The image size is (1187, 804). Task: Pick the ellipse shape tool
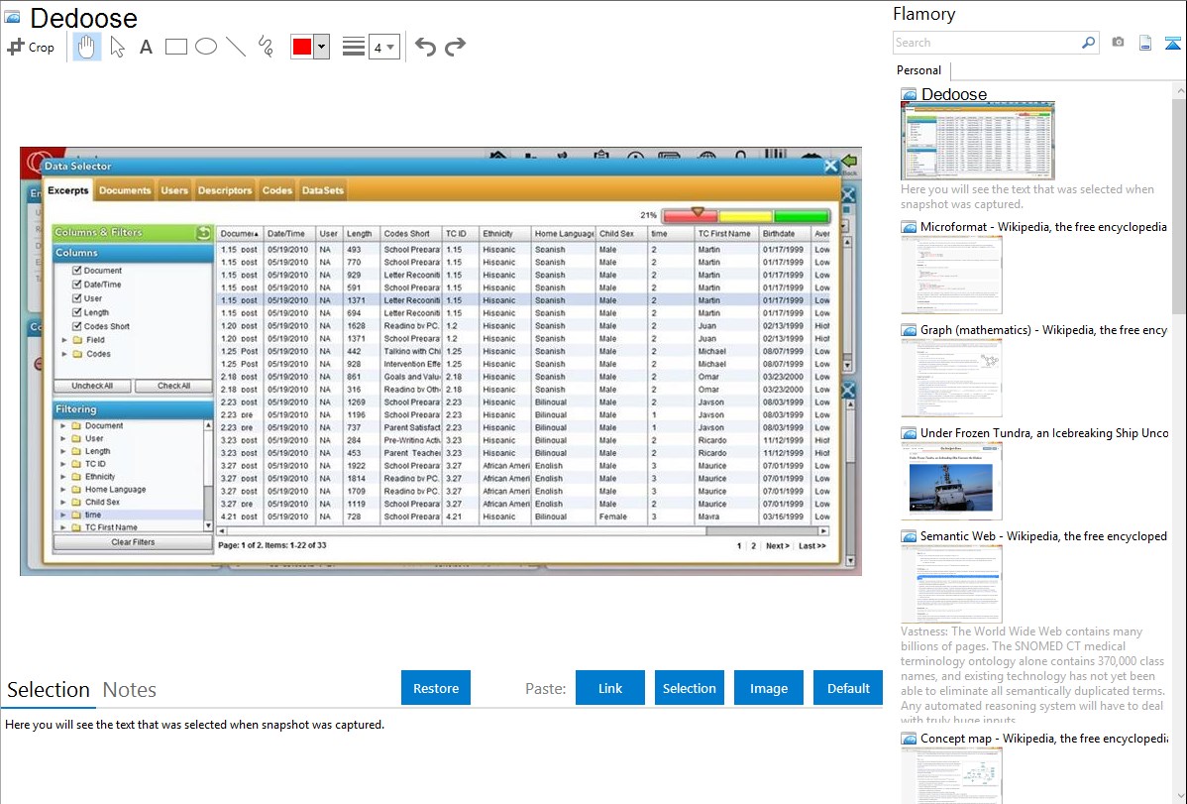(x=206, y=47)
